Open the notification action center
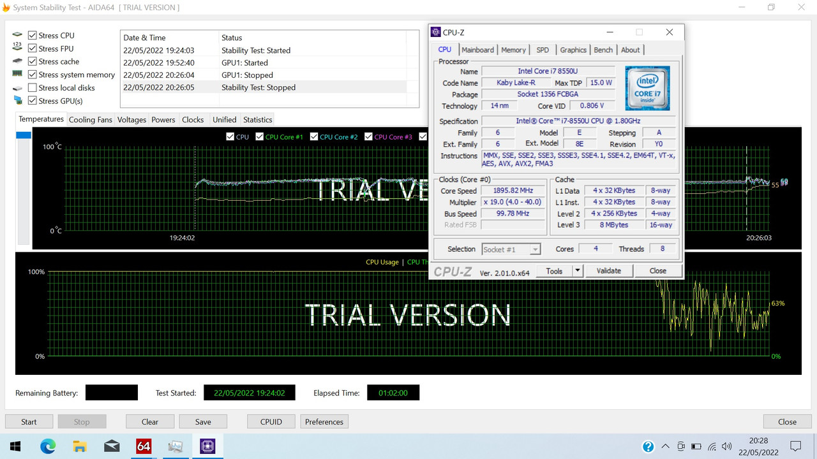This screenshot has height=459, width=817. 796,446
